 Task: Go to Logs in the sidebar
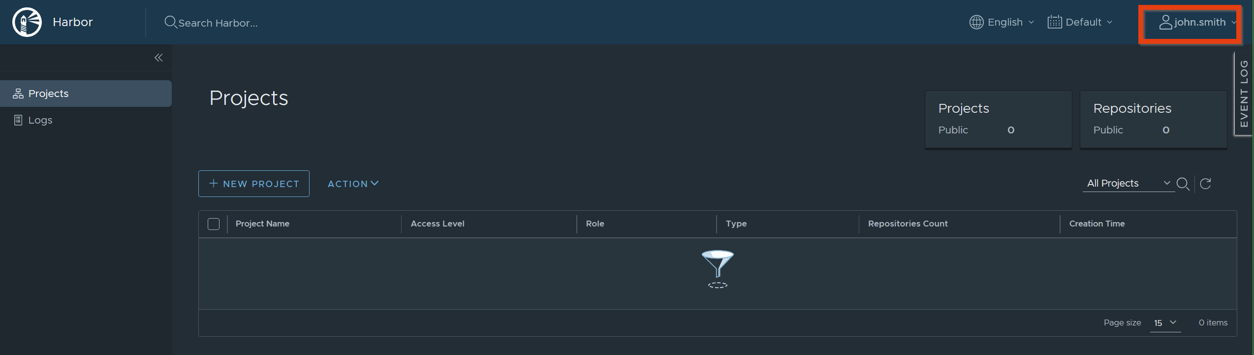click(x=40, y=120)
